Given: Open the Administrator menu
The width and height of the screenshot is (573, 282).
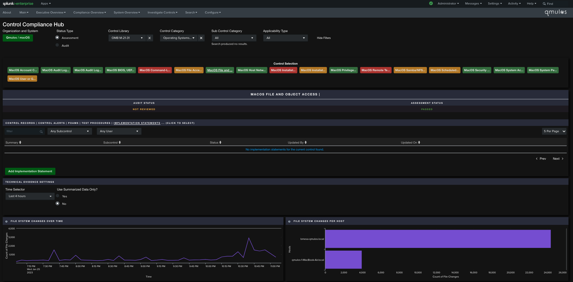Looking at the screenshot, I should click(448, 4).
